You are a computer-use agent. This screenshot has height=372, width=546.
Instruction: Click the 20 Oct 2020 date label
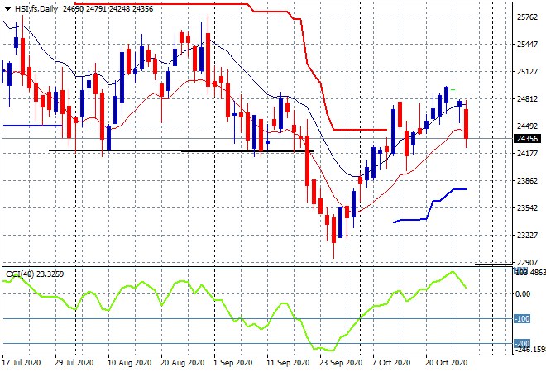(x=447, y=363)
